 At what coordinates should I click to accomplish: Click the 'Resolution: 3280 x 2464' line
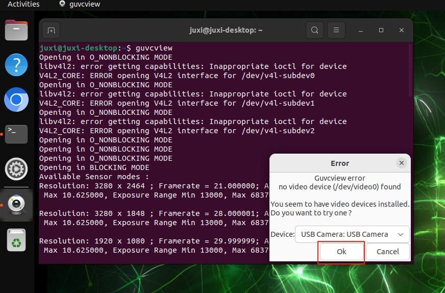tap(154, 186)
